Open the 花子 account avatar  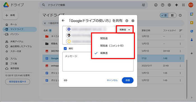(x=191, y=5)
